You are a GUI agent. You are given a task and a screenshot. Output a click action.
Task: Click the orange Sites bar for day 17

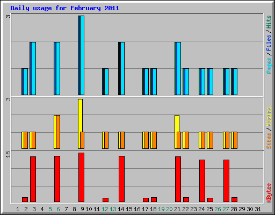(x=147, y=140)
